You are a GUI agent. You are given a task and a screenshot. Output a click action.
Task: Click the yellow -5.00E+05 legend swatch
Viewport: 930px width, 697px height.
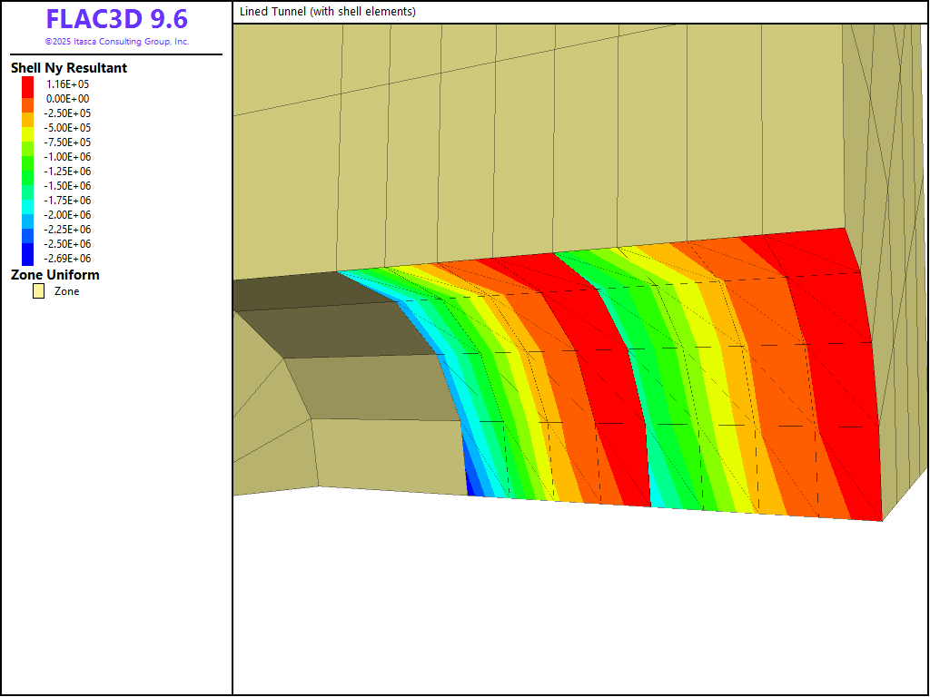28,128
